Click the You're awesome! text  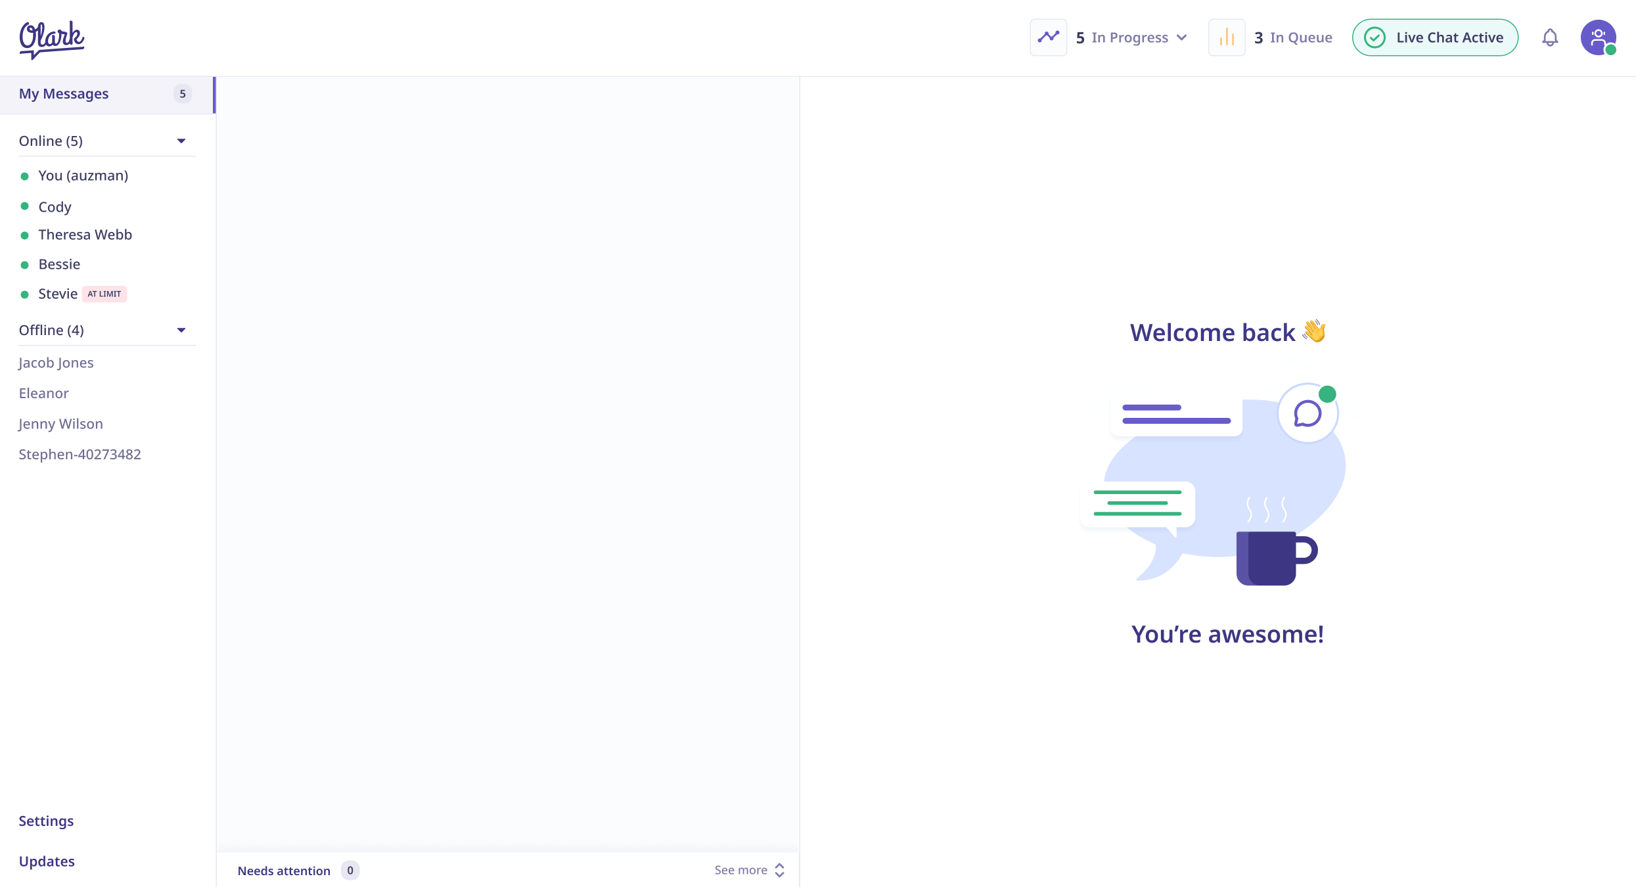click(x=1227, y=634)
